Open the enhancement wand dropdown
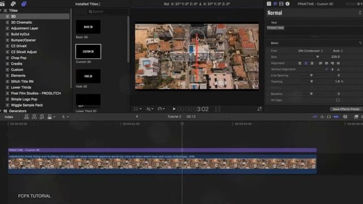This screenshot has width=363, height=204. pyautogui.click(x=150, y=109)
